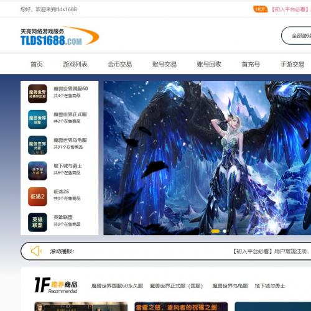Open the 英雄联盟 game icon
The height and width of the screenshot is (311, 311).
point(37,222)
